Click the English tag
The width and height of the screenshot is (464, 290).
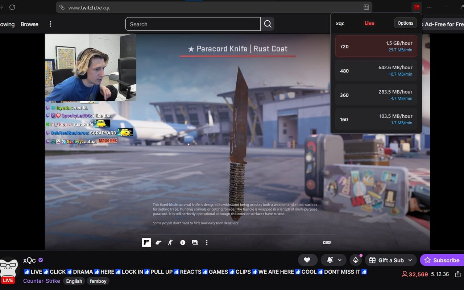74,281
